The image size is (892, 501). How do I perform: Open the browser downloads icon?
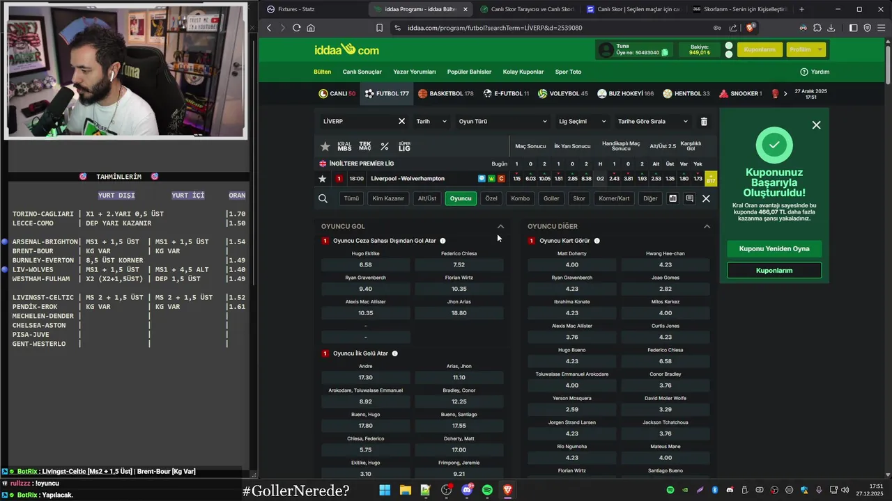(831, 28)
